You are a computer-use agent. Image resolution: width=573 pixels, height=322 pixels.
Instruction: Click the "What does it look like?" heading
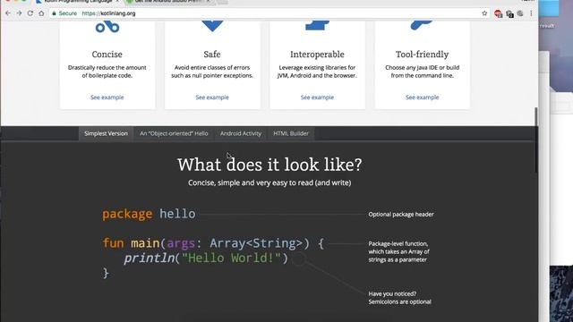269,165
